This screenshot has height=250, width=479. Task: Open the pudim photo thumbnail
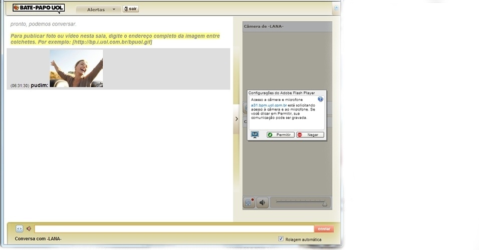76,68
